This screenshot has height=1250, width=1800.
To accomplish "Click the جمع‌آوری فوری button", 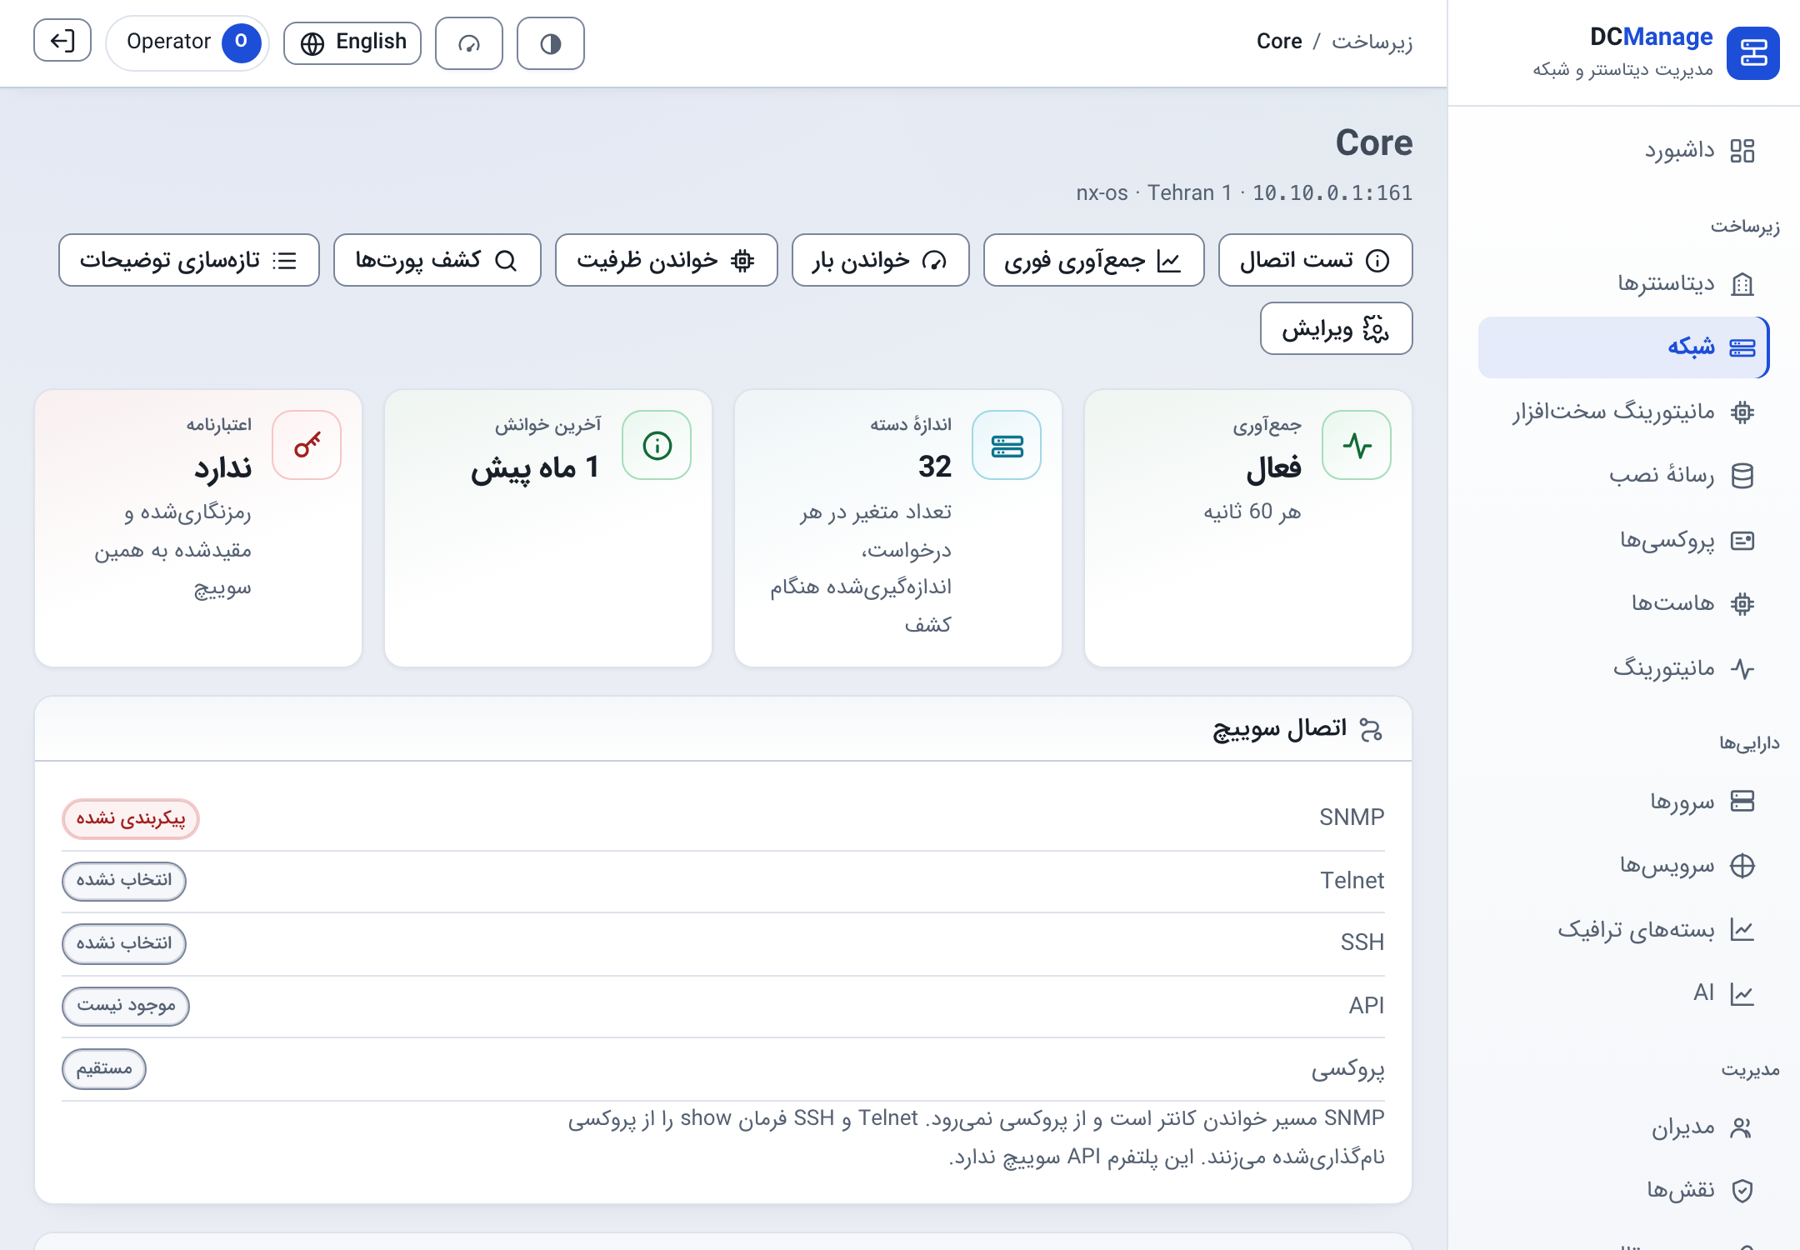I will pos(1093,260).
